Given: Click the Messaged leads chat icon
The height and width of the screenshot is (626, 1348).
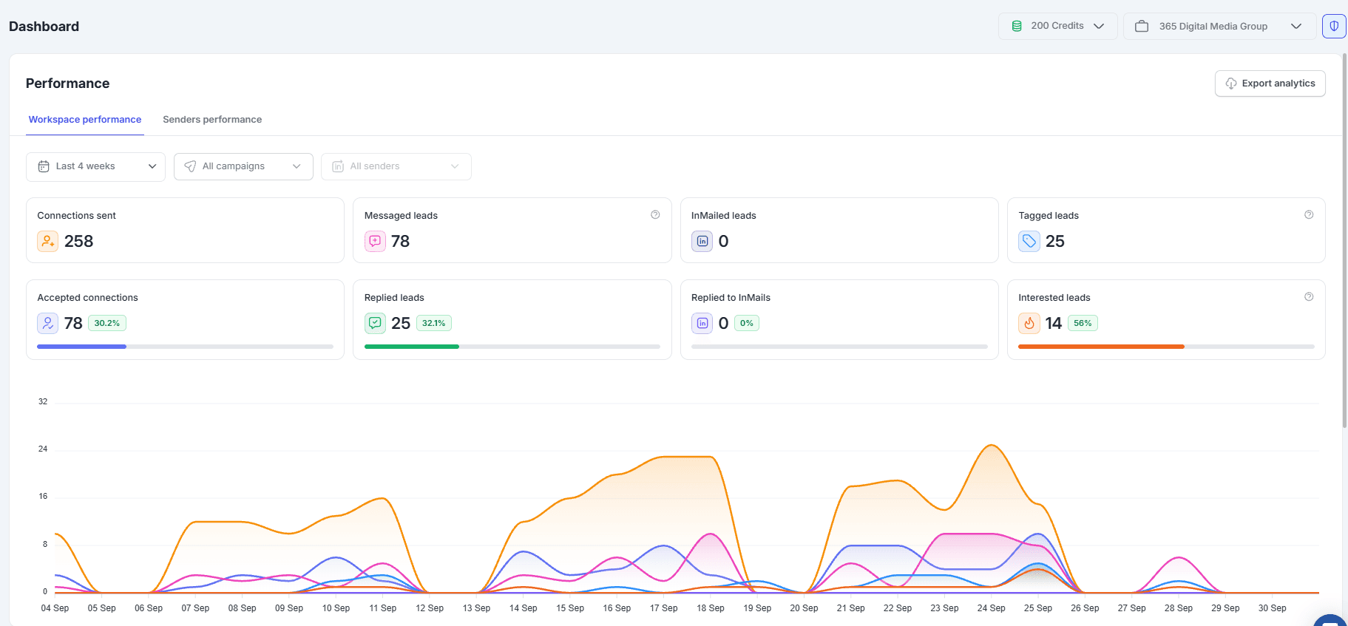Looking at the screenshot, I should pyautogui.click(x=375, y=241).
